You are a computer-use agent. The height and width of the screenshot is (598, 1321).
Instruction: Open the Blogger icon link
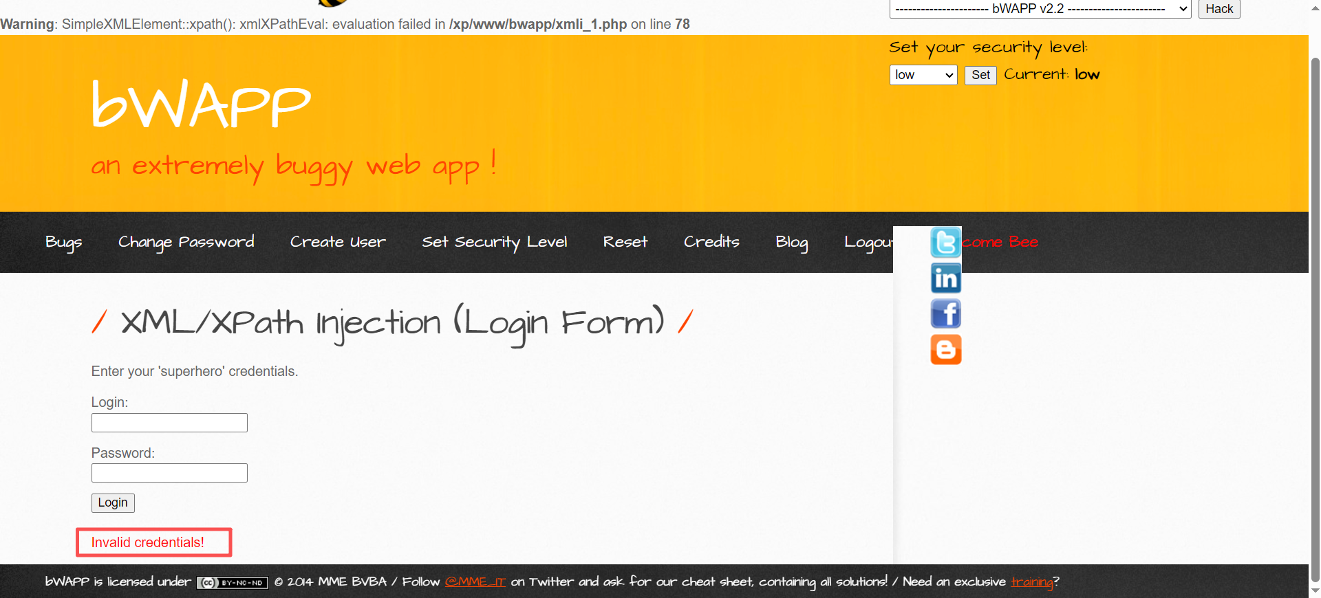point(946,350)
